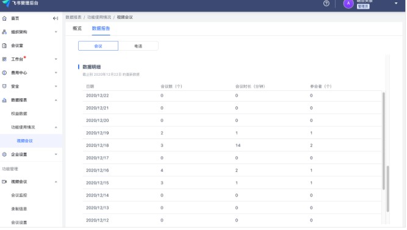
Task: Expand the 企业设置 chevron
Action: coord(56,154)
